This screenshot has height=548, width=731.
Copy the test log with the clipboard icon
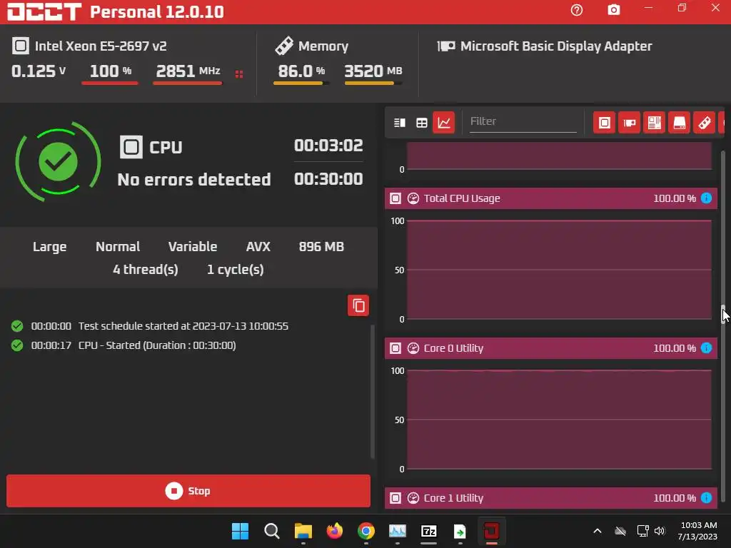(x=358, y=305)
